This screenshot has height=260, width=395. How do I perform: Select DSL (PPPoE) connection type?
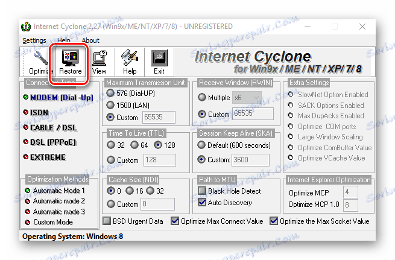click(49, 142)
